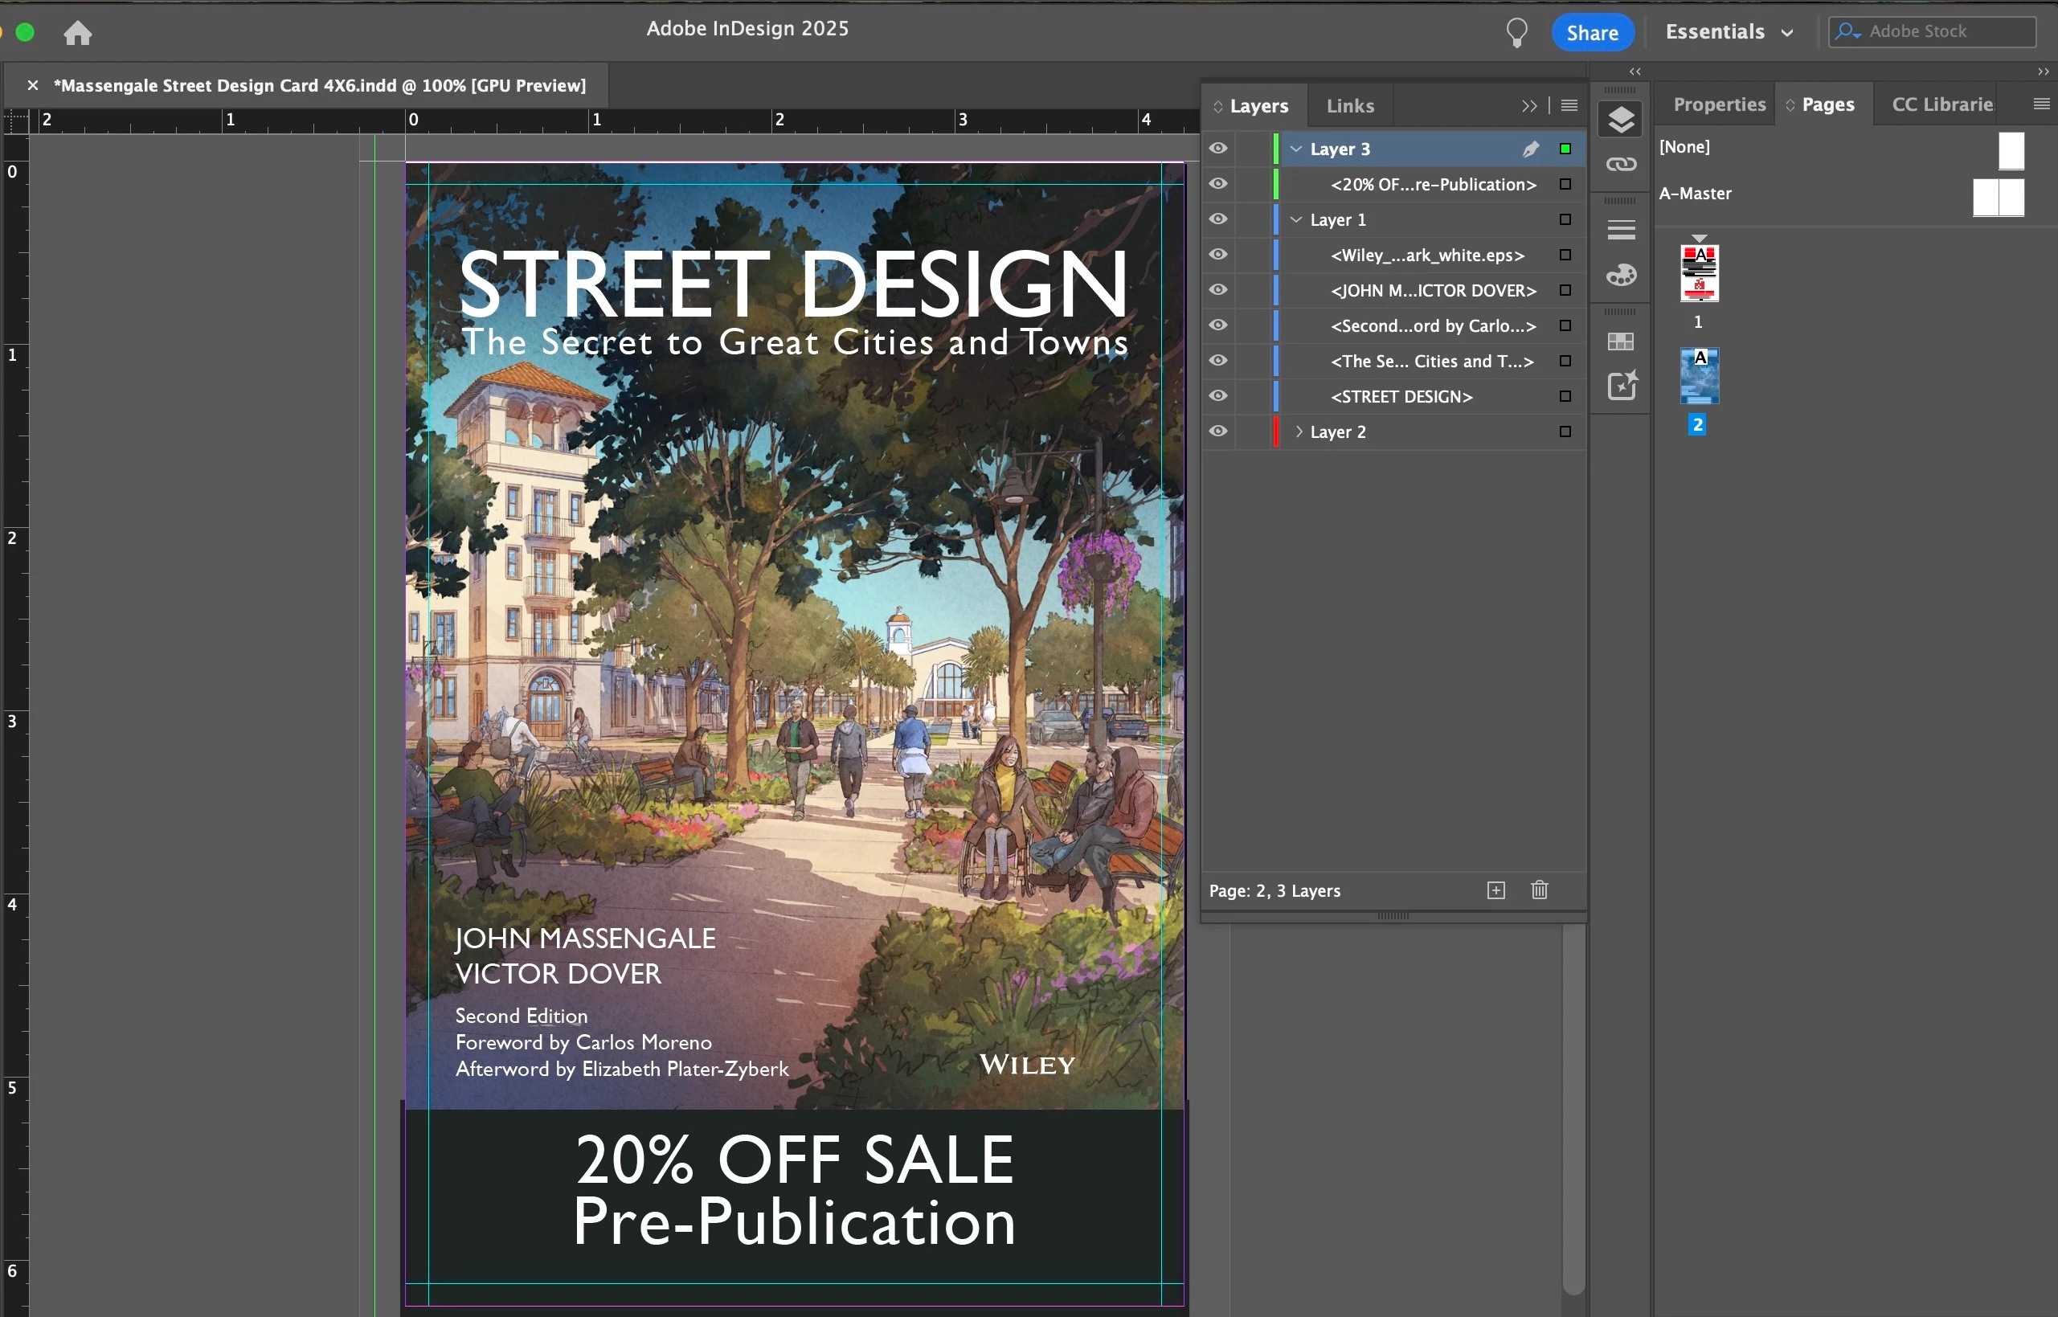Toggle visibility of STREET DESIGN item
2058x1317 pixels.
click(x=1217, y=396)
